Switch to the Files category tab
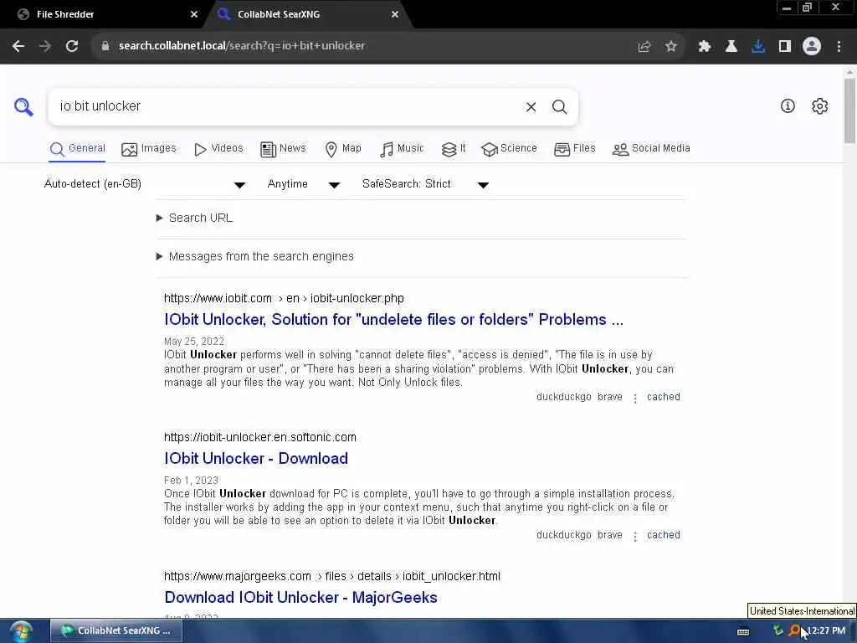This screenshot has width=857, height=643. click(575, 149)
